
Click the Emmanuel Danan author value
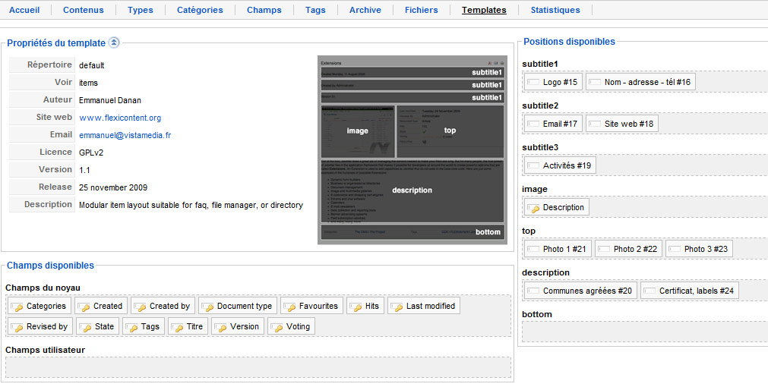[x=109, y=100]
